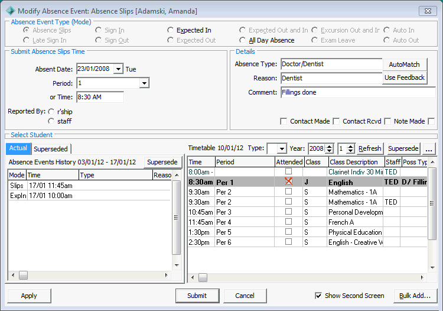This screenshot has height=311, width=443.
Task: Click history list scroll-left arrow
Action: pos(13,275)
